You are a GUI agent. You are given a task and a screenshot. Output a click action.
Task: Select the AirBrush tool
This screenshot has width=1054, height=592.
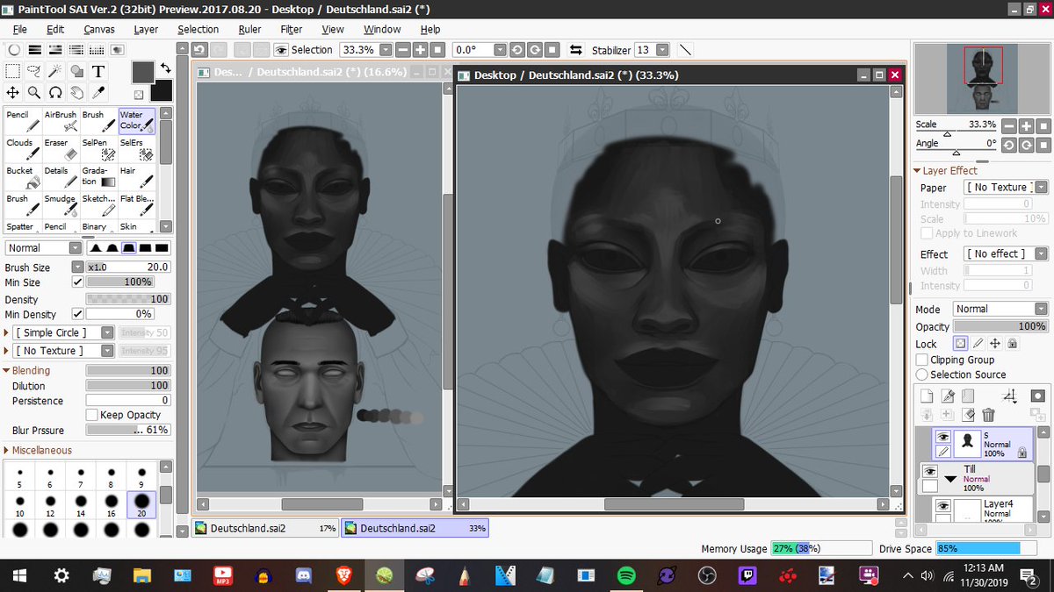60,122
